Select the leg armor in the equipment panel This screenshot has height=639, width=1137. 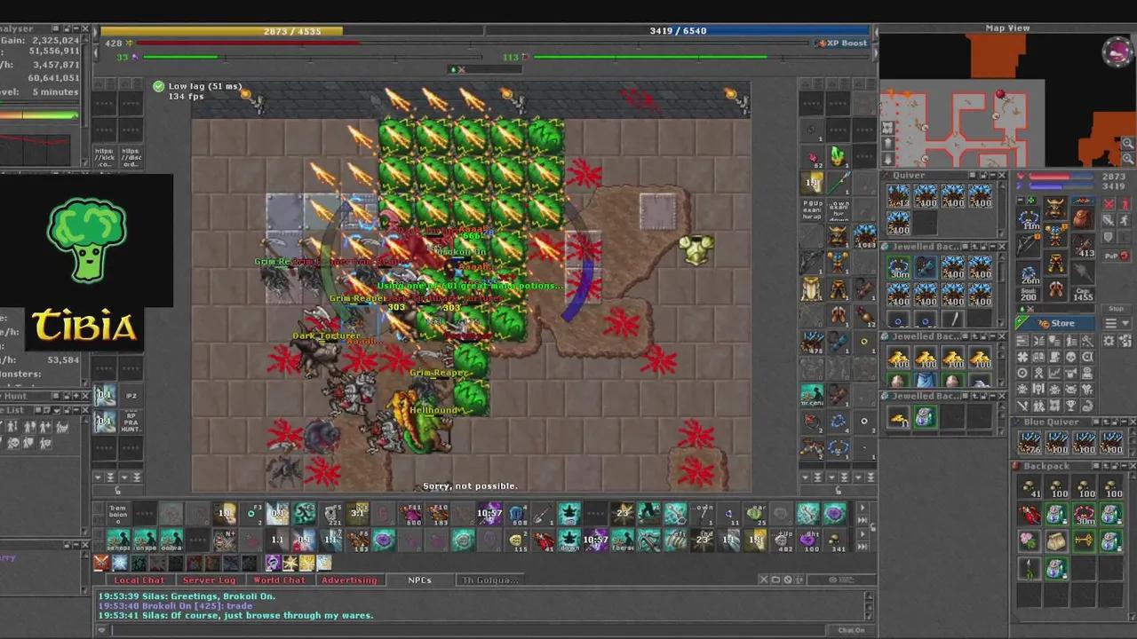click(x=1055, y=264)
